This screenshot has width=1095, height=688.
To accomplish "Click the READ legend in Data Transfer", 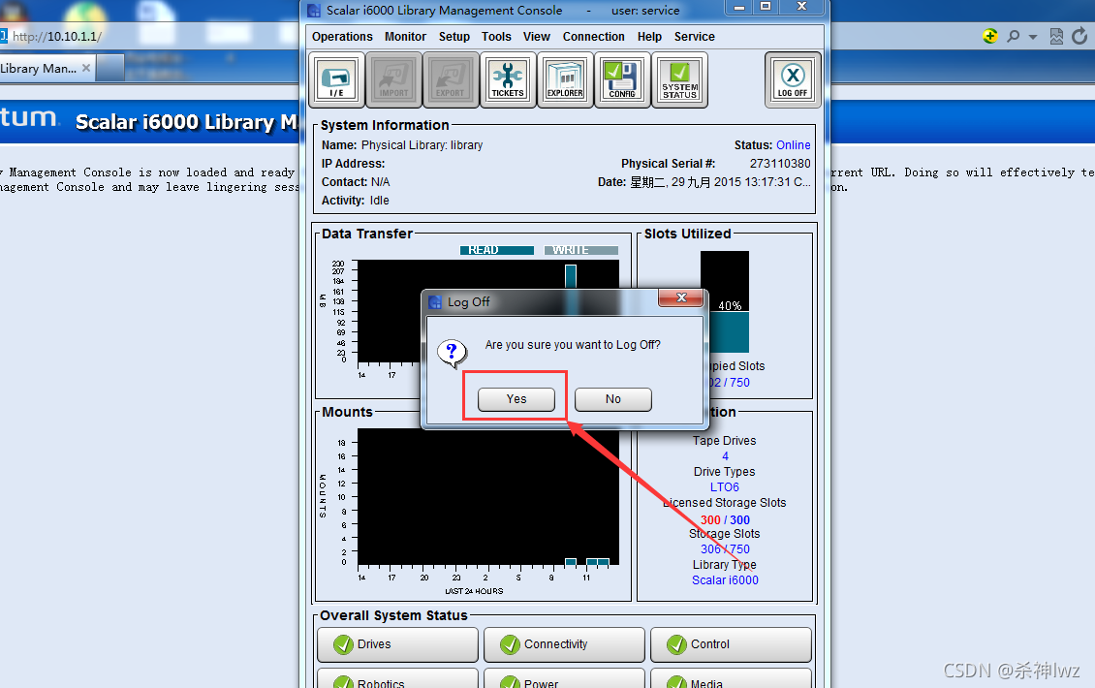I will 496,250.
